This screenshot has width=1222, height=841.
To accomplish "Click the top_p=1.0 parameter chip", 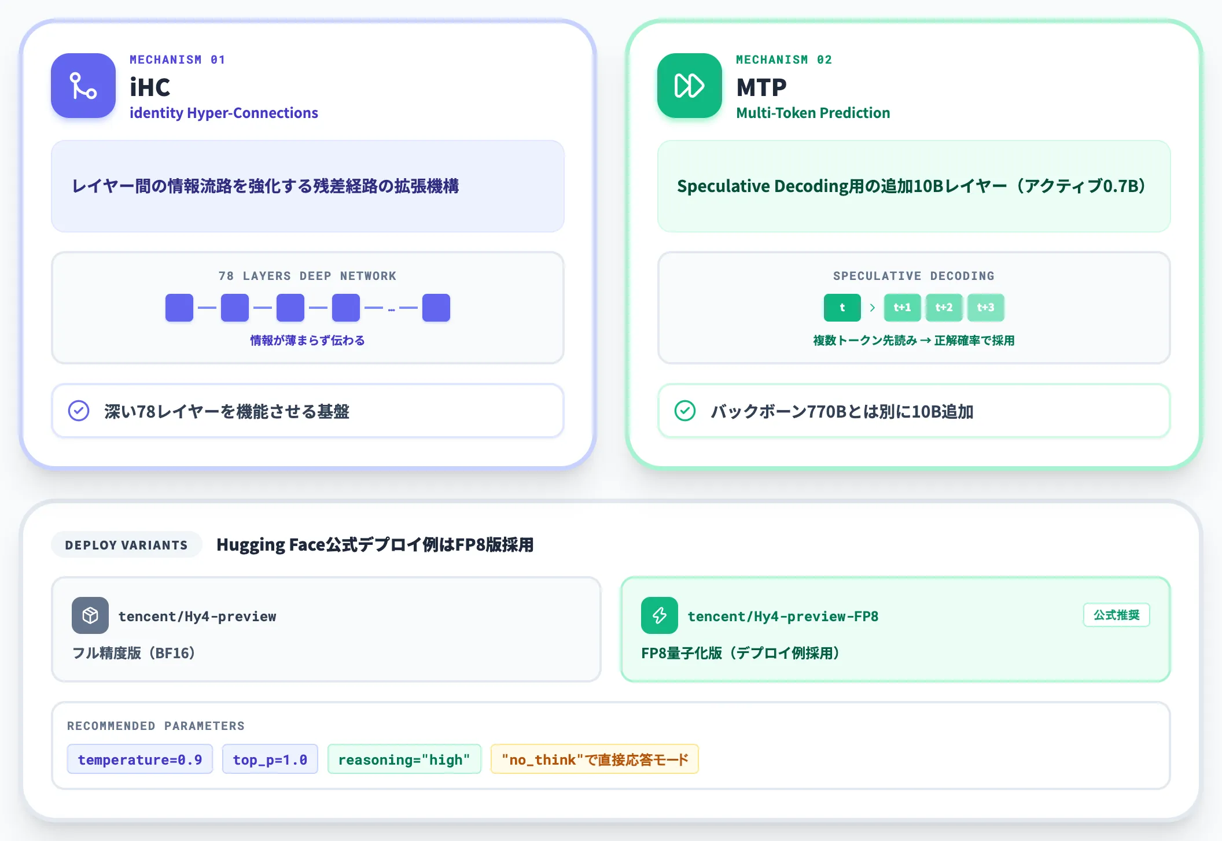I will (x=270, y=759).
